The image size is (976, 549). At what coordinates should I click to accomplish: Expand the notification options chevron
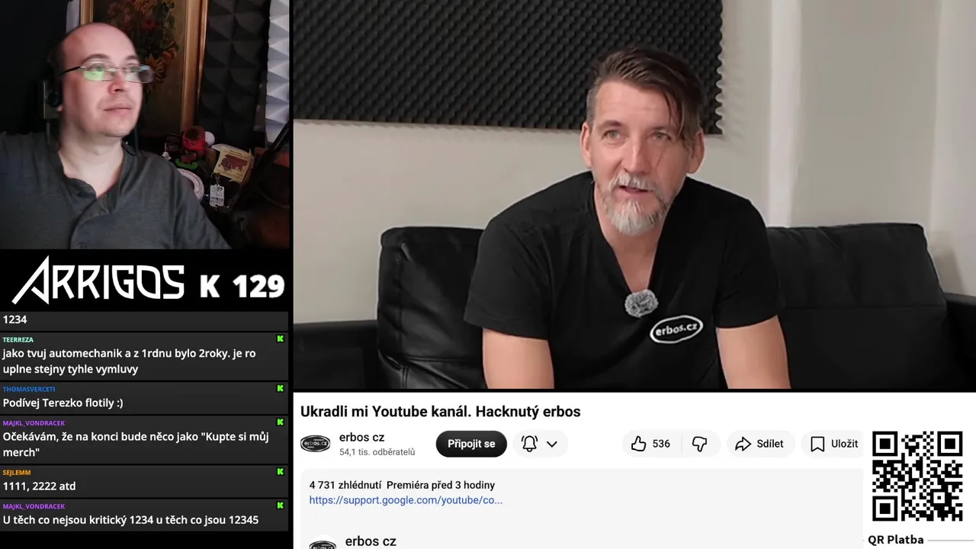[552, 444]
